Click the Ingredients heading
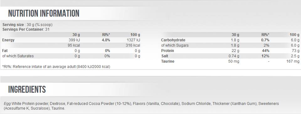The height and width of the screenshot is (114, 301). (27, 90)
